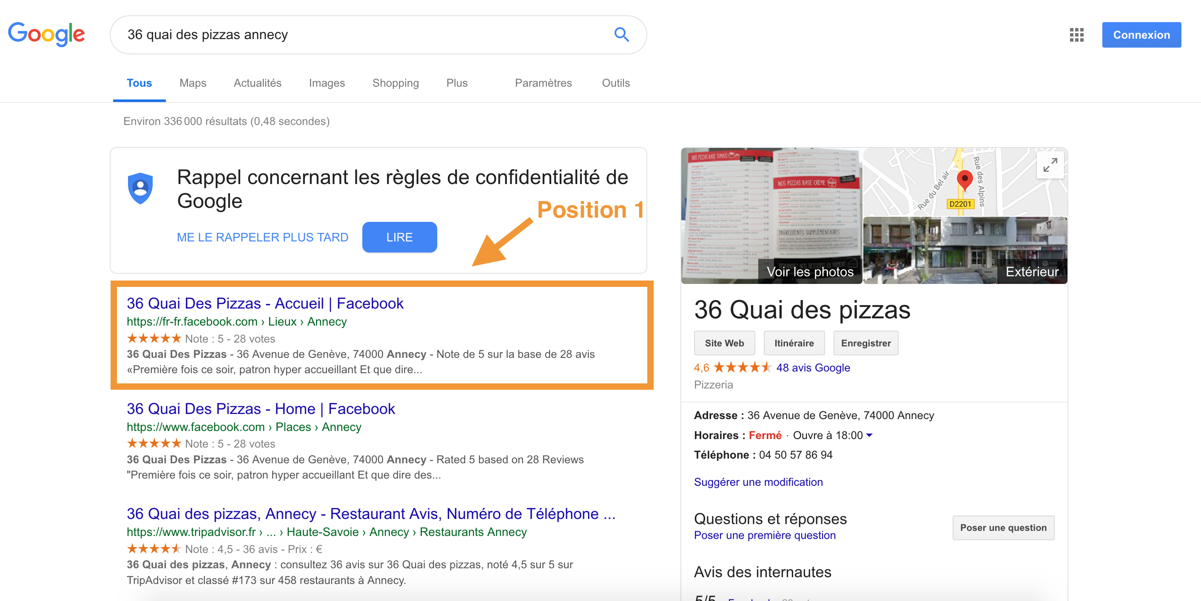Click the blue search magnifier icon
1201x601 pixels.
[621, 34]
